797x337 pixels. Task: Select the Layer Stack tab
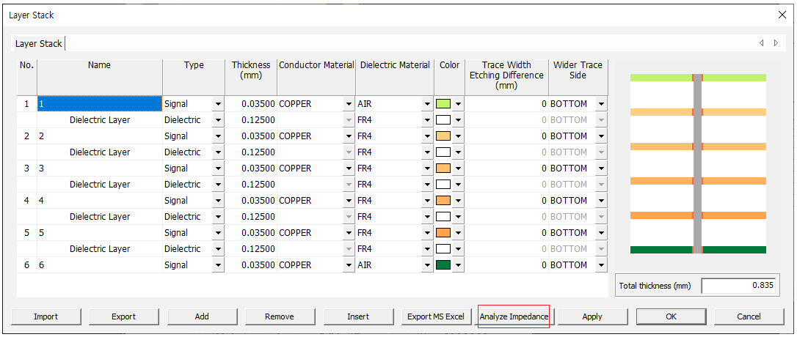coord(39,44)
